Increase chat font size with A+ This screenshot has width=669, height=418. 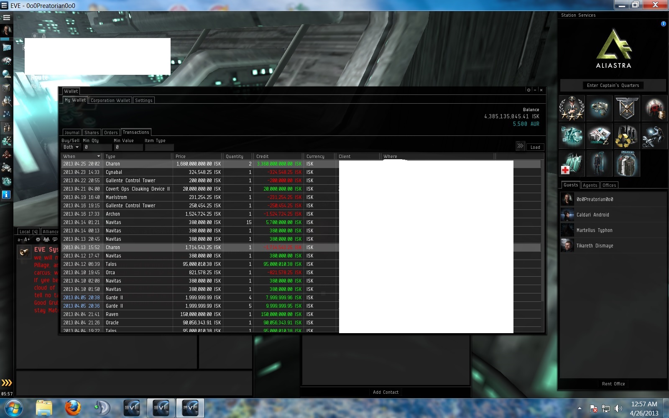27,240
